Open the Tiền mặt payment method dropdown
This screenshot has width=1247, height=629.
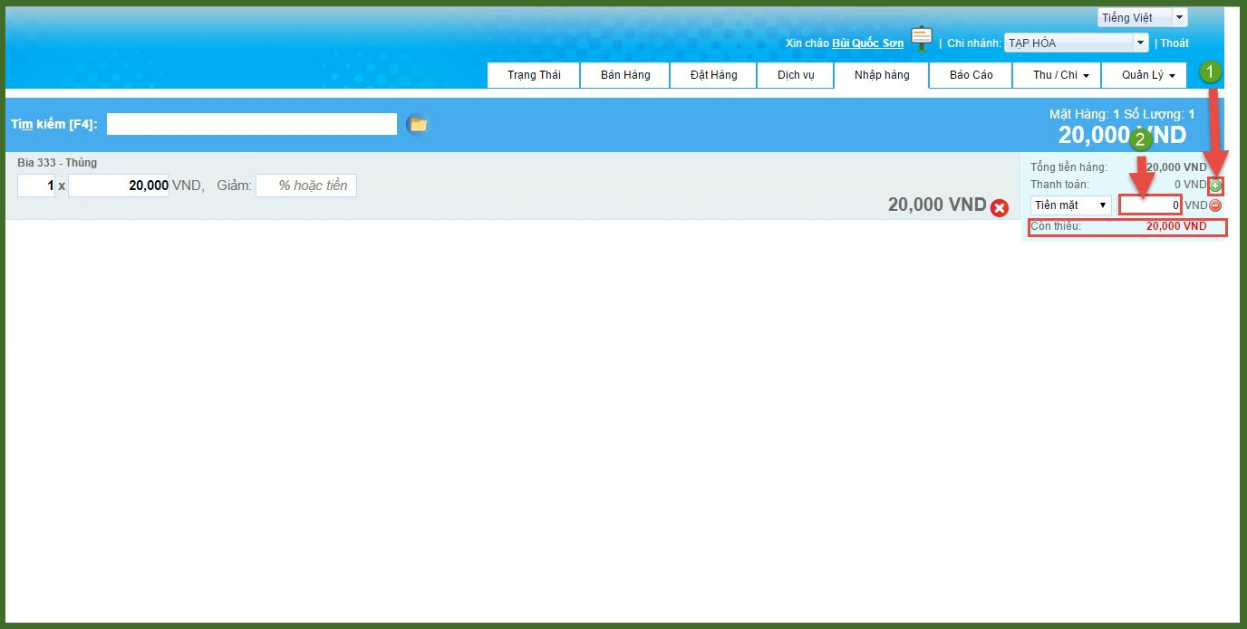(x=1070, y=205)
